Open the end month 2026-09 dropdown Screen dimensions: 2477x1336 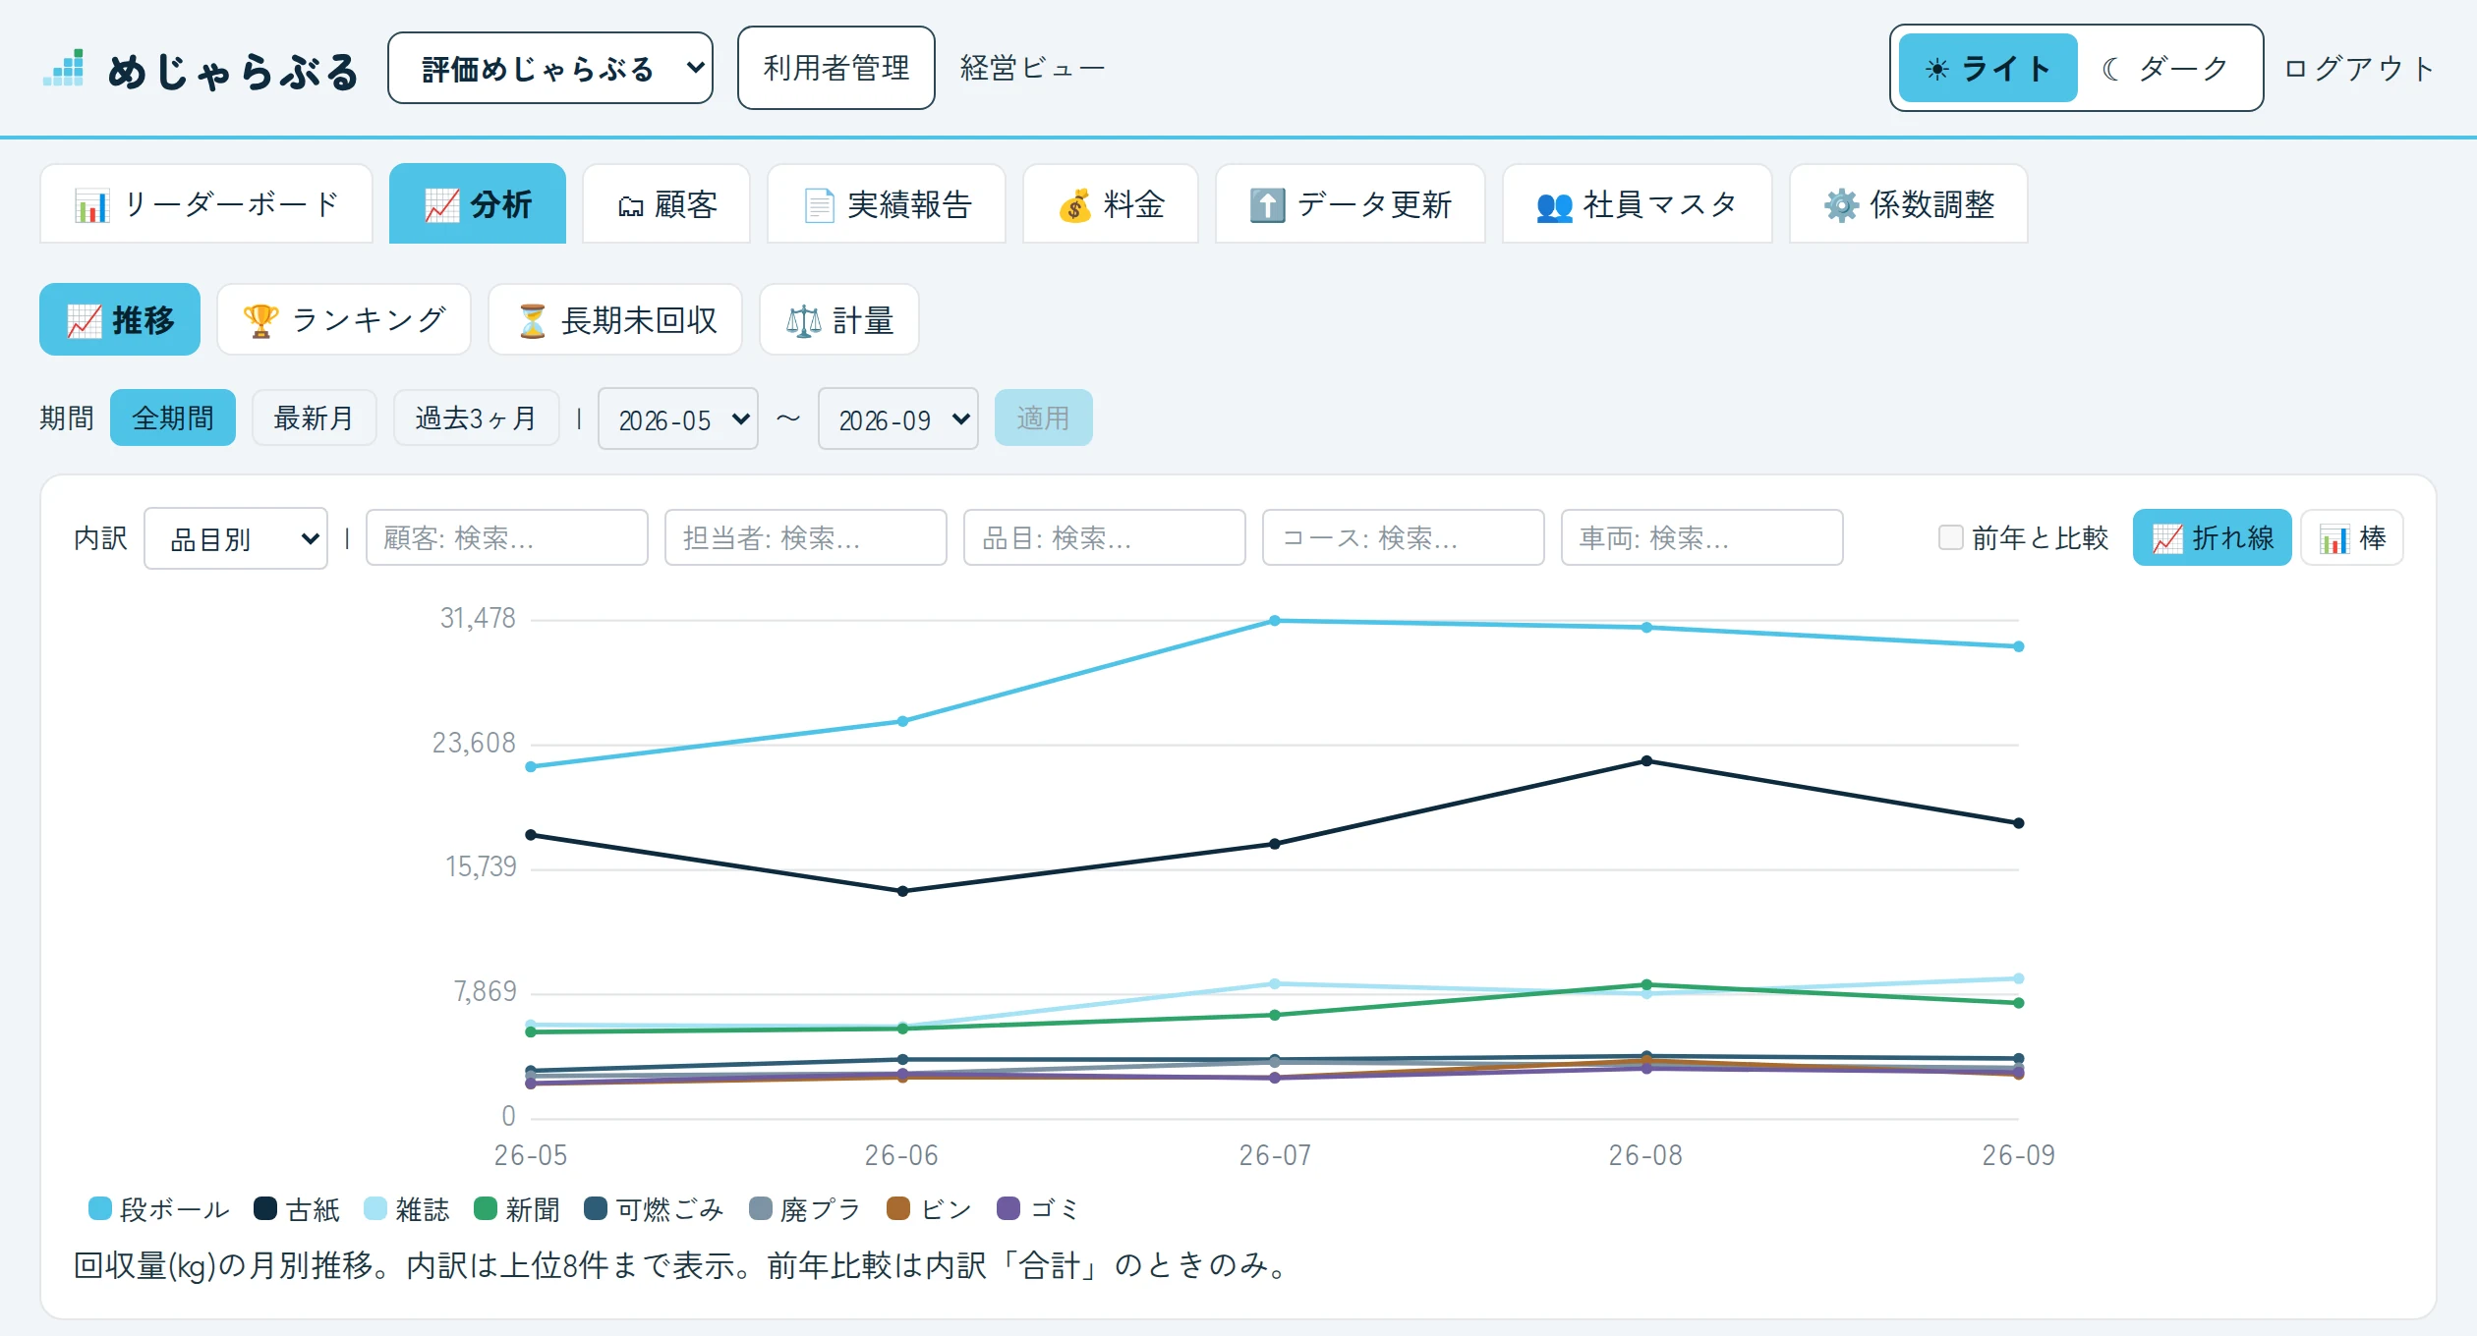click(x=898, y=418)
